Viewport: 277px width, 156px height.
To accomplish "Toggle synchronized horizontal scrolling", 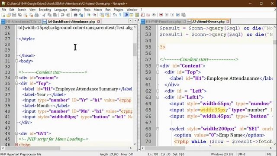I will click(107, 15).
